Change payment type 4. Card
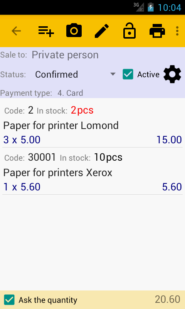The width and height of the screenshot is (185, 309). 70,93
